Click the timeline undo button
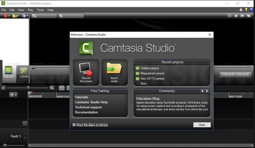The height and width of the screenshot is (148, 255). [x=62, y=88]
